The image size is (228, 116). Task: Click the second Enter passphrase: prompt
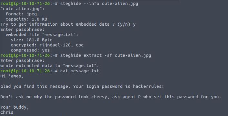(x=22, y=60)
